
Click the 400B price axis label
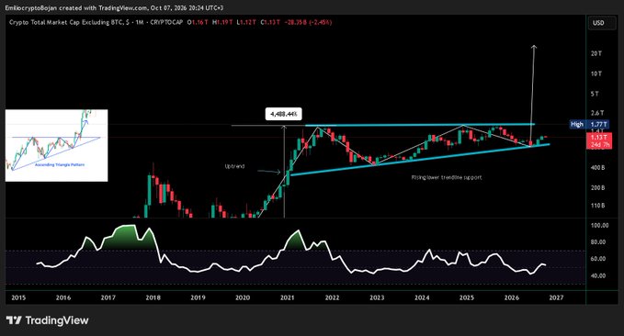click(x=597, y=168)
